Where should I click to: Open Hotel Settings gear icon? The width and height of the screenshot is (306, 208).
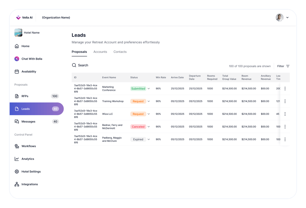17,172
